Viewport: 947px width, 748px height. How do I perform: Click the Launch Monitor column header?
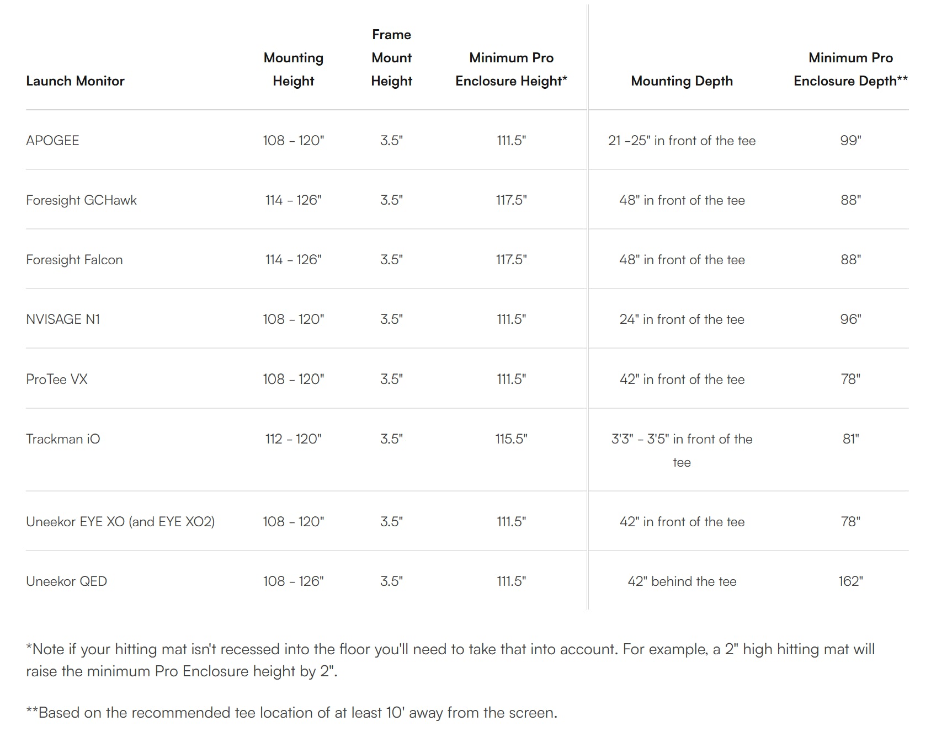(75, 81)
